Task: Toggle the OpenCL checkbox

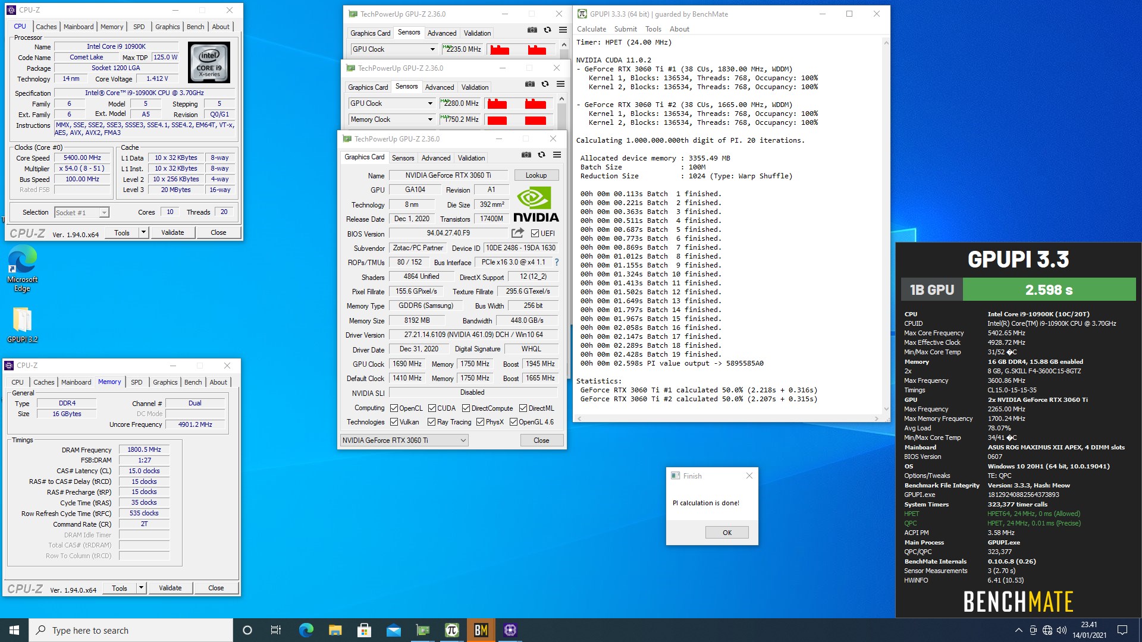Action: pos(394,408)
